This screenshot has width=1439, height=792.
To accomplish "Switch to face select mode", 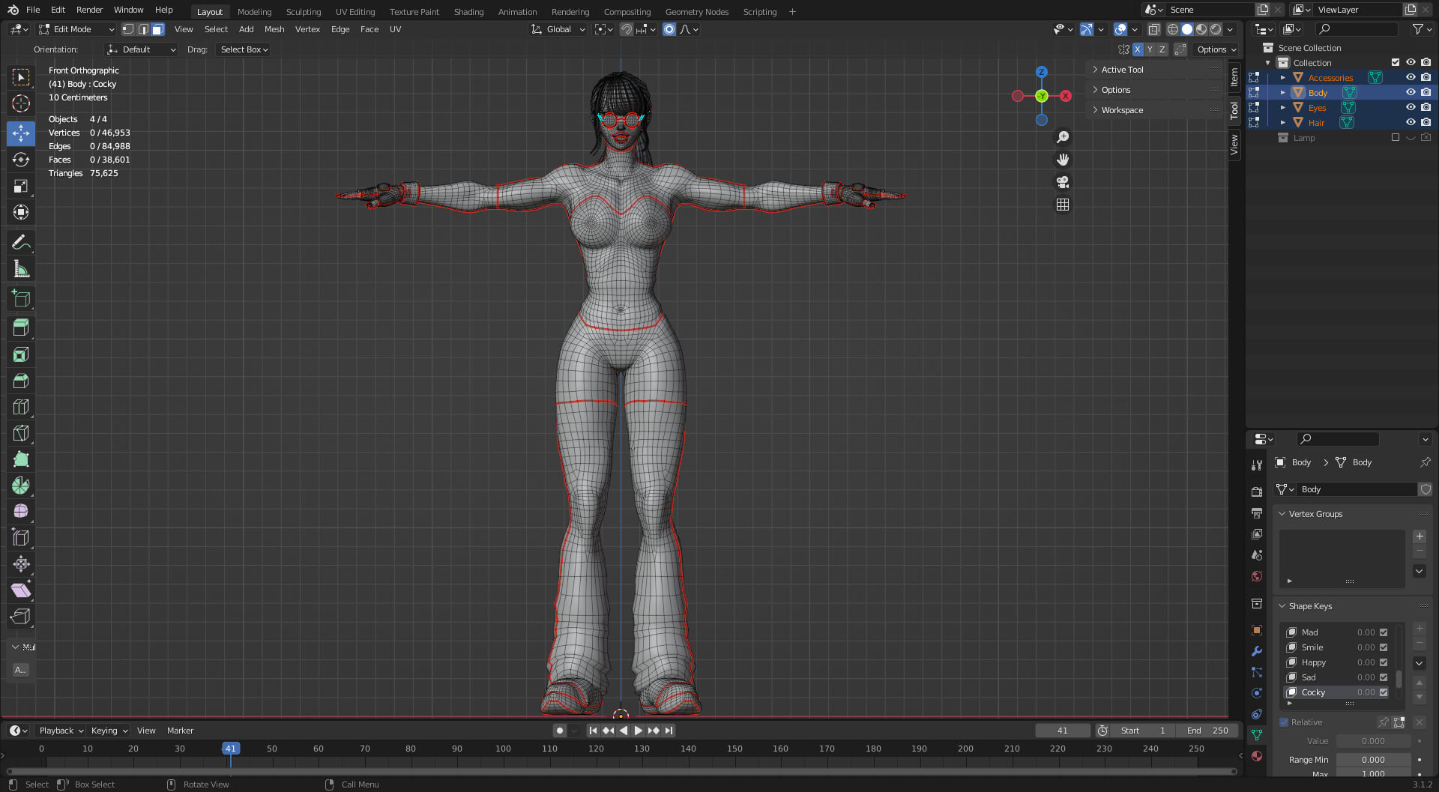I will 157,29.
